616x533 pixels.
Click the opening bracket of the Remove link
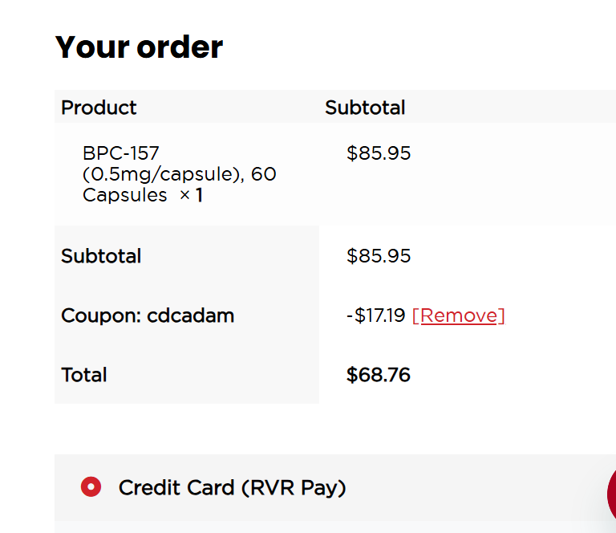click(415, 315)
